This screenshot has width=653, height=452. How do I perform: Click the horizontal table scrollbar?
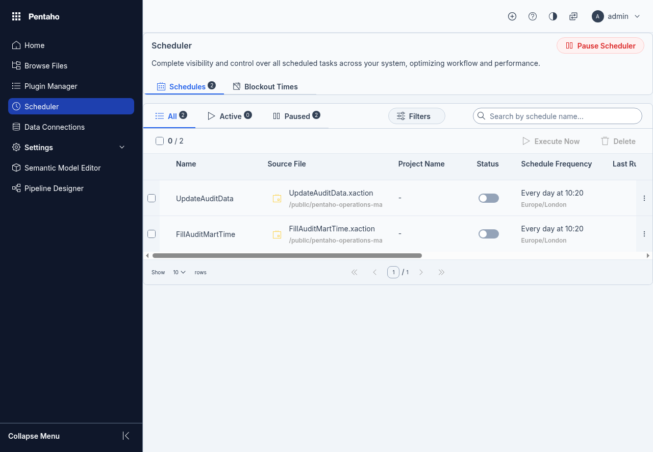[x=287, y=255]
